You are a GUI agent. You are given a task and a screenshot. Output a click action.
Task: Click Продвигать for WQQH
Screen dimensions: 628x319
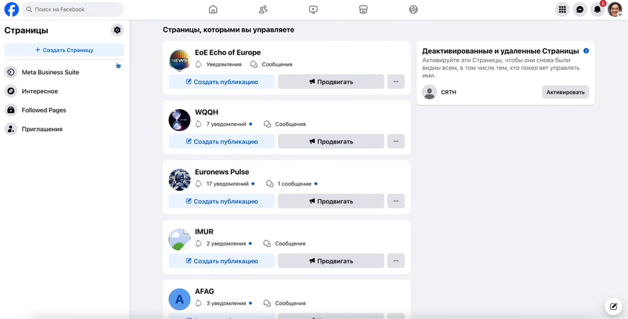click(331, 142)
